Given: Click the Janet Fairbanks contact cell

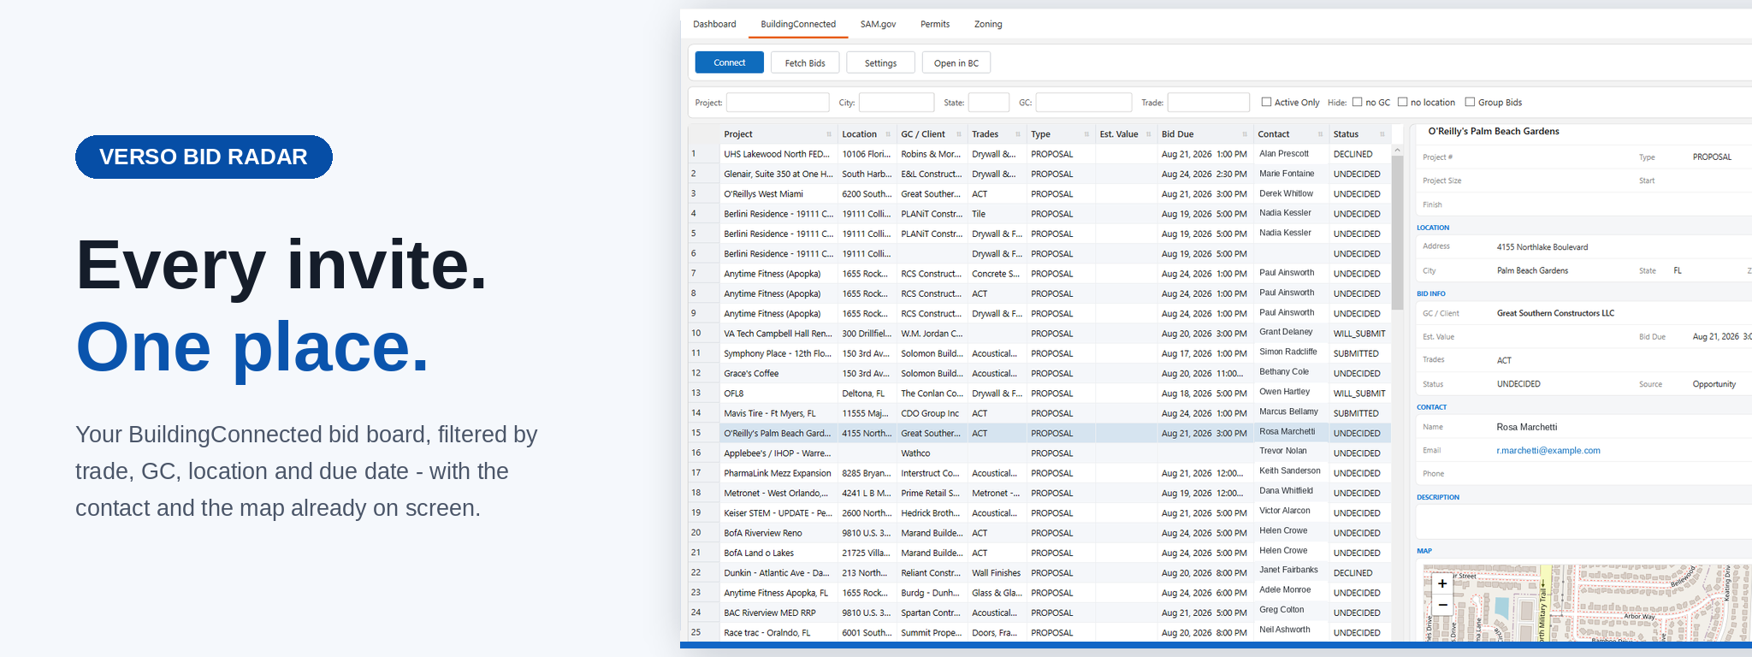Looking at the screenshot, I should point(1290,570).
